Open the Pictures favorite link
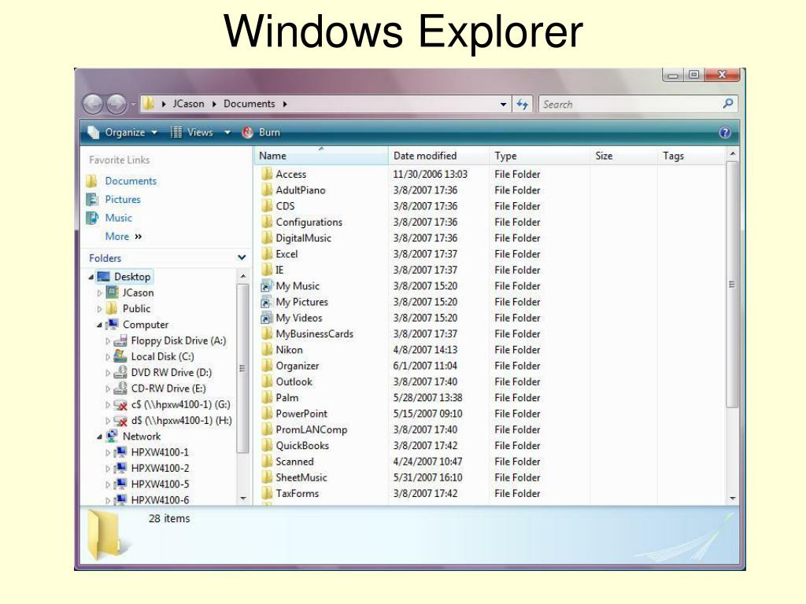The width and height of the screenshot is (806, 604). pos(122,199)
